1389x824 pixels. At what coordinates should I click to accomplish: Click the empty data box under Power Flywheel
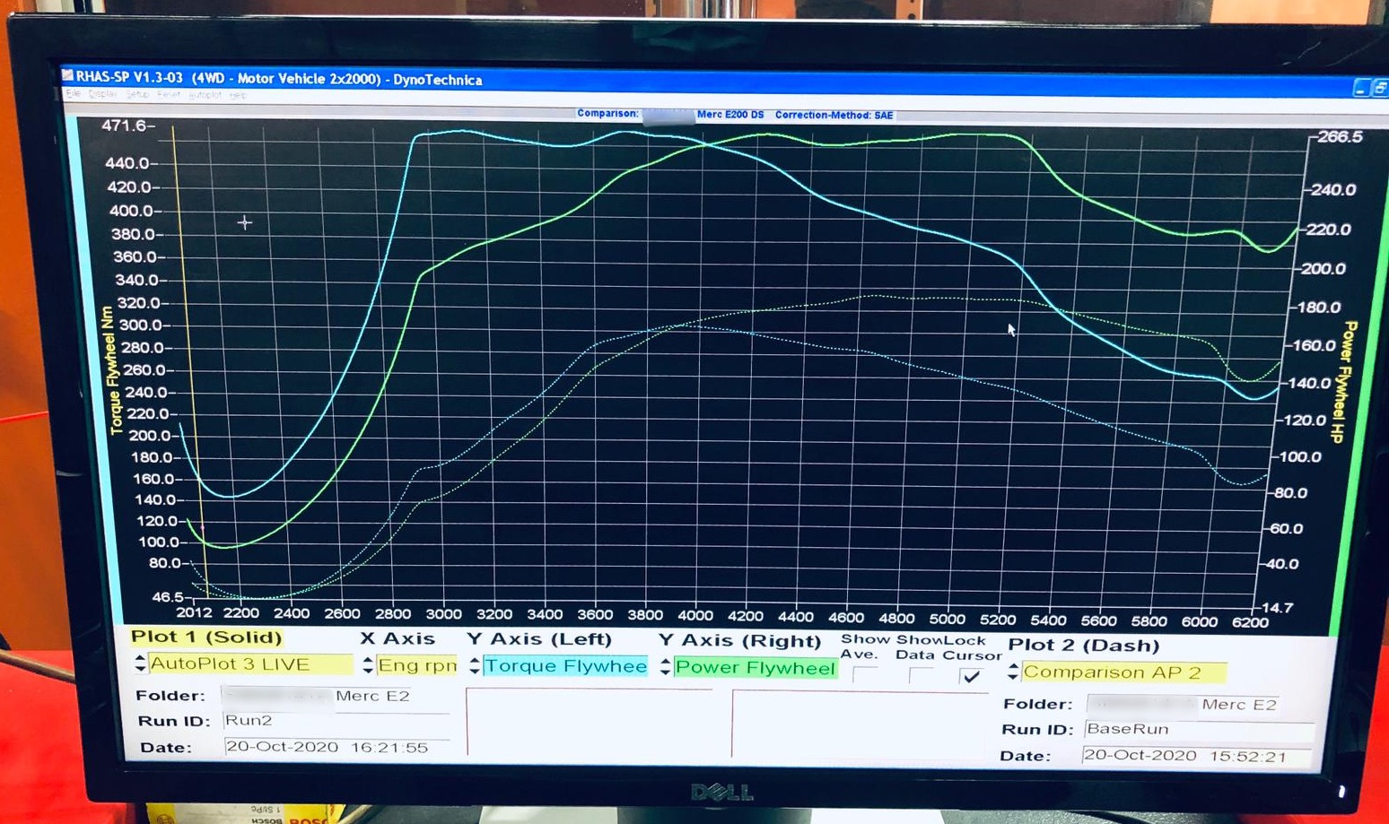click(860, 724)
